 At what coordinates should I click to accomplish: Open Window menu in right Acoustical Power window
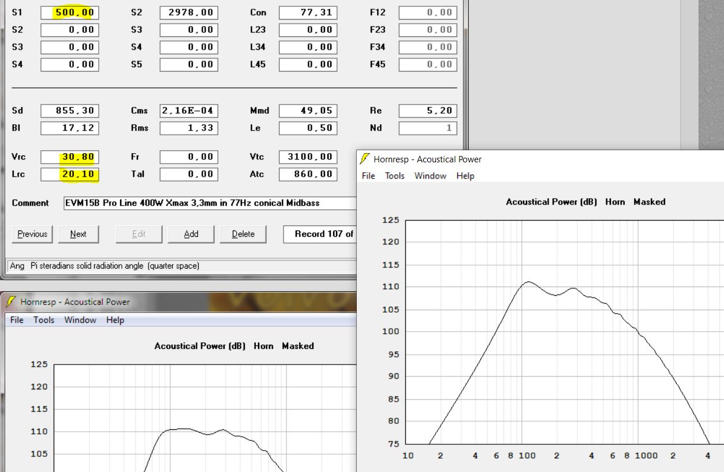point(430,176)
